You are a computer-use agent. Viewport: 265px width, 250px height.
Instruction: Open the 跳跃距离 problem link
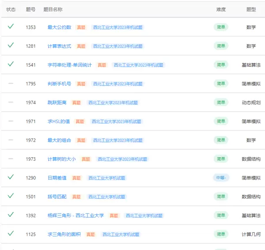[x=57, y=102]
